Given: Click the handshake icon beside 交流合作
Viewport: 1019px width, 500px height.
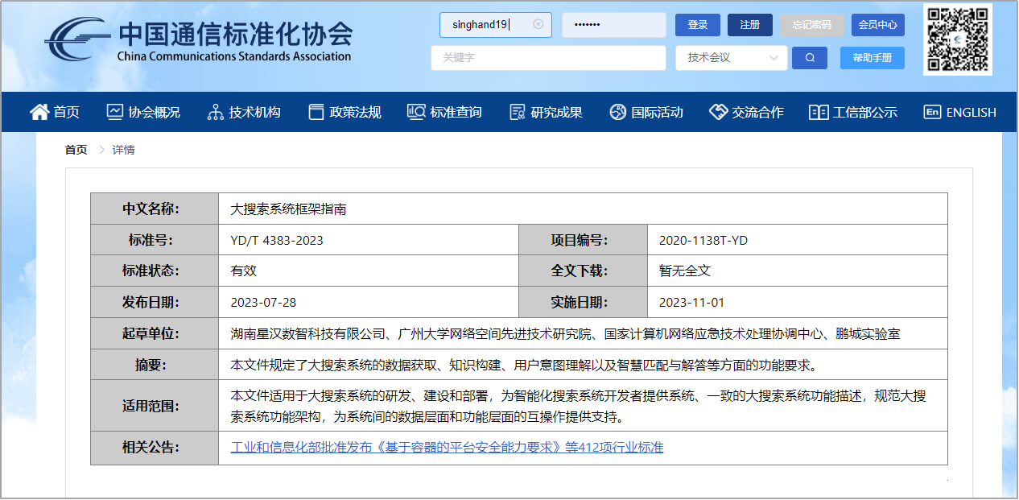Looking at the screenshot, I should point(719,112).
